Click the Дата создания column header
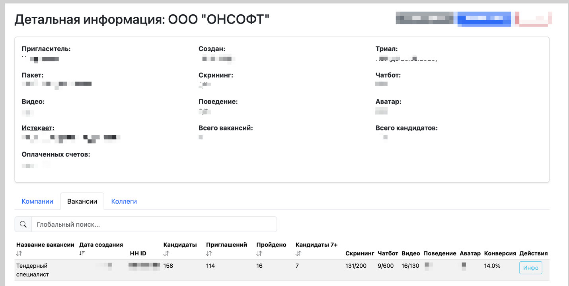569x286 pixels. [x=101, y=245]
